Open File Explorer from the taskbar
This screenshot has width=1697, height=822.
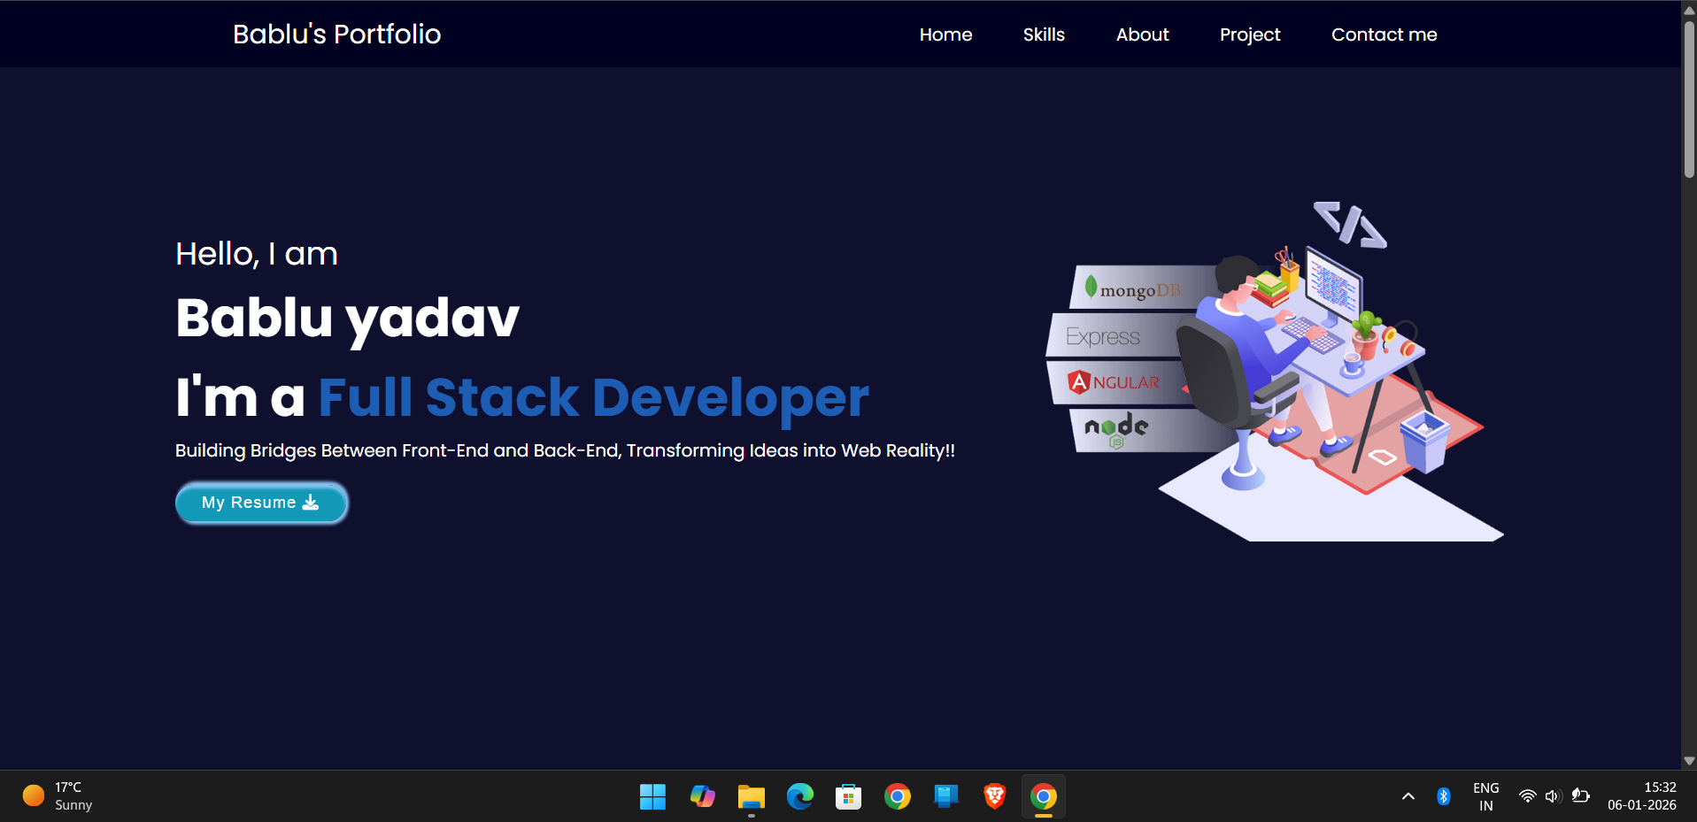pos(751,797)
